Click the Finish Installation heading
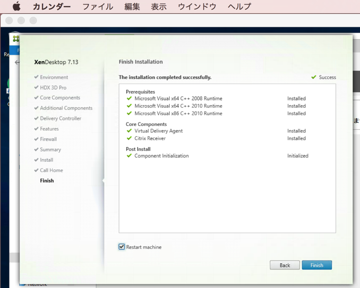The image size is (360, 288). pyautogui.click(x=141, y=62)
